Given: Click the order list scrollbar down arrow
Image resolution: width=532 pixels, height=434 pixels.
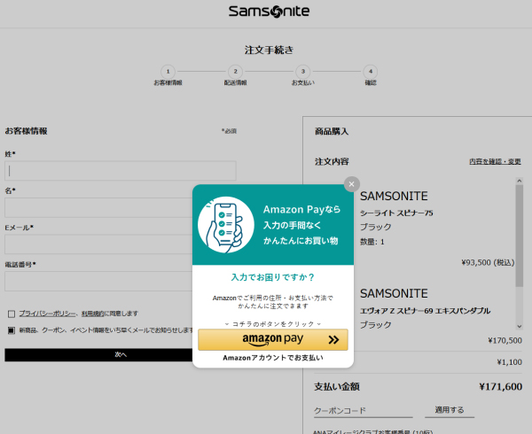Looking at the screenshot, I should click(x=519, y=326).
